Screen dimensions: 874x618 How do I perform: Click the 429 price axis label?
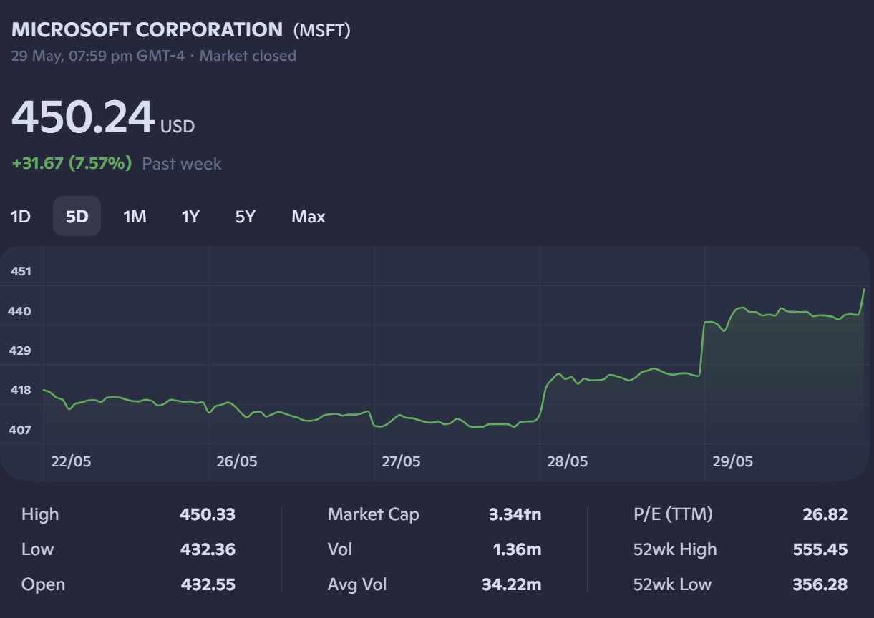[21, 350]
